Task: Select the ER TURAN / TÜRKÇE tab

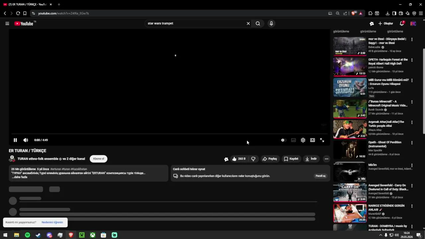Action: 28,4
